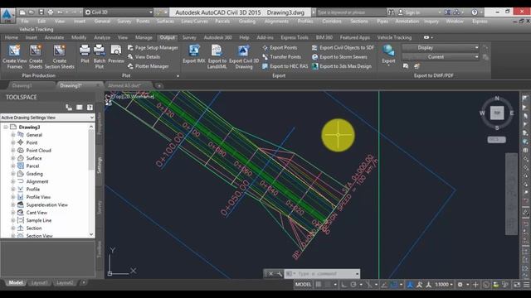The image size is (531, 298).
Task: Click the Print icon in quick access toolbar
Action: [51, 12]
